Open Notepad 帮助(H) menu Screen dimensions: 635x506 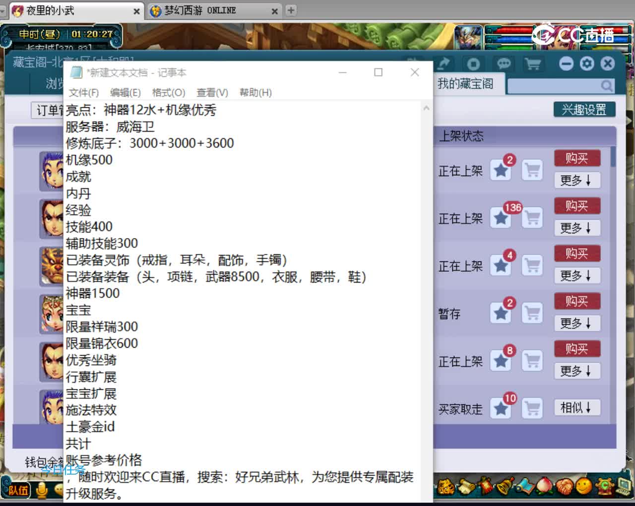click(255, 93)
